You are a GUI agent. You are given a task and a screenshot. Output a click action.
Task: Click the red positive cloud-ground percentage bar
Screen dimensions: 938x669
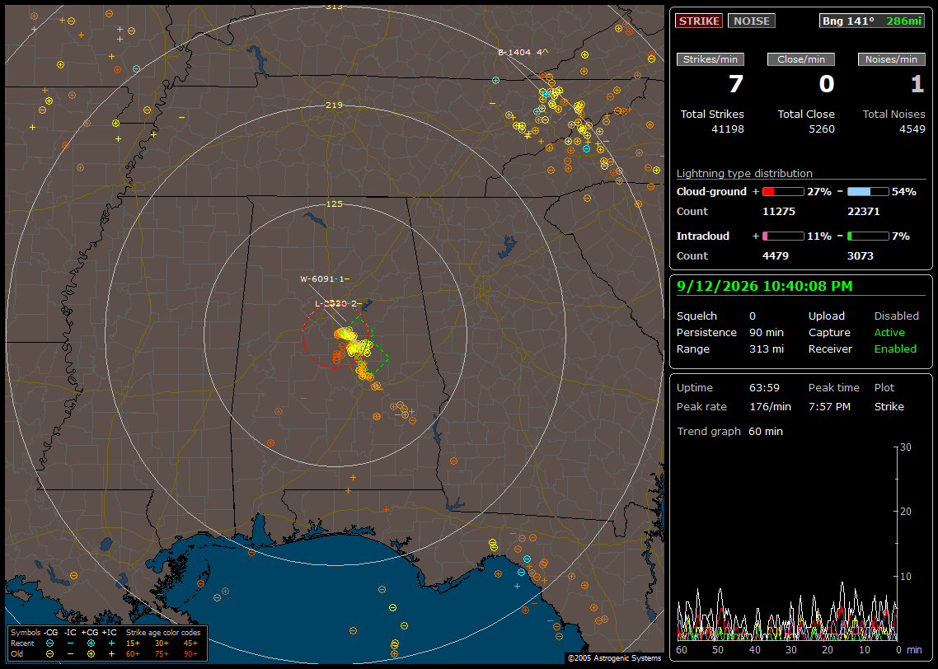pos(783,192)
